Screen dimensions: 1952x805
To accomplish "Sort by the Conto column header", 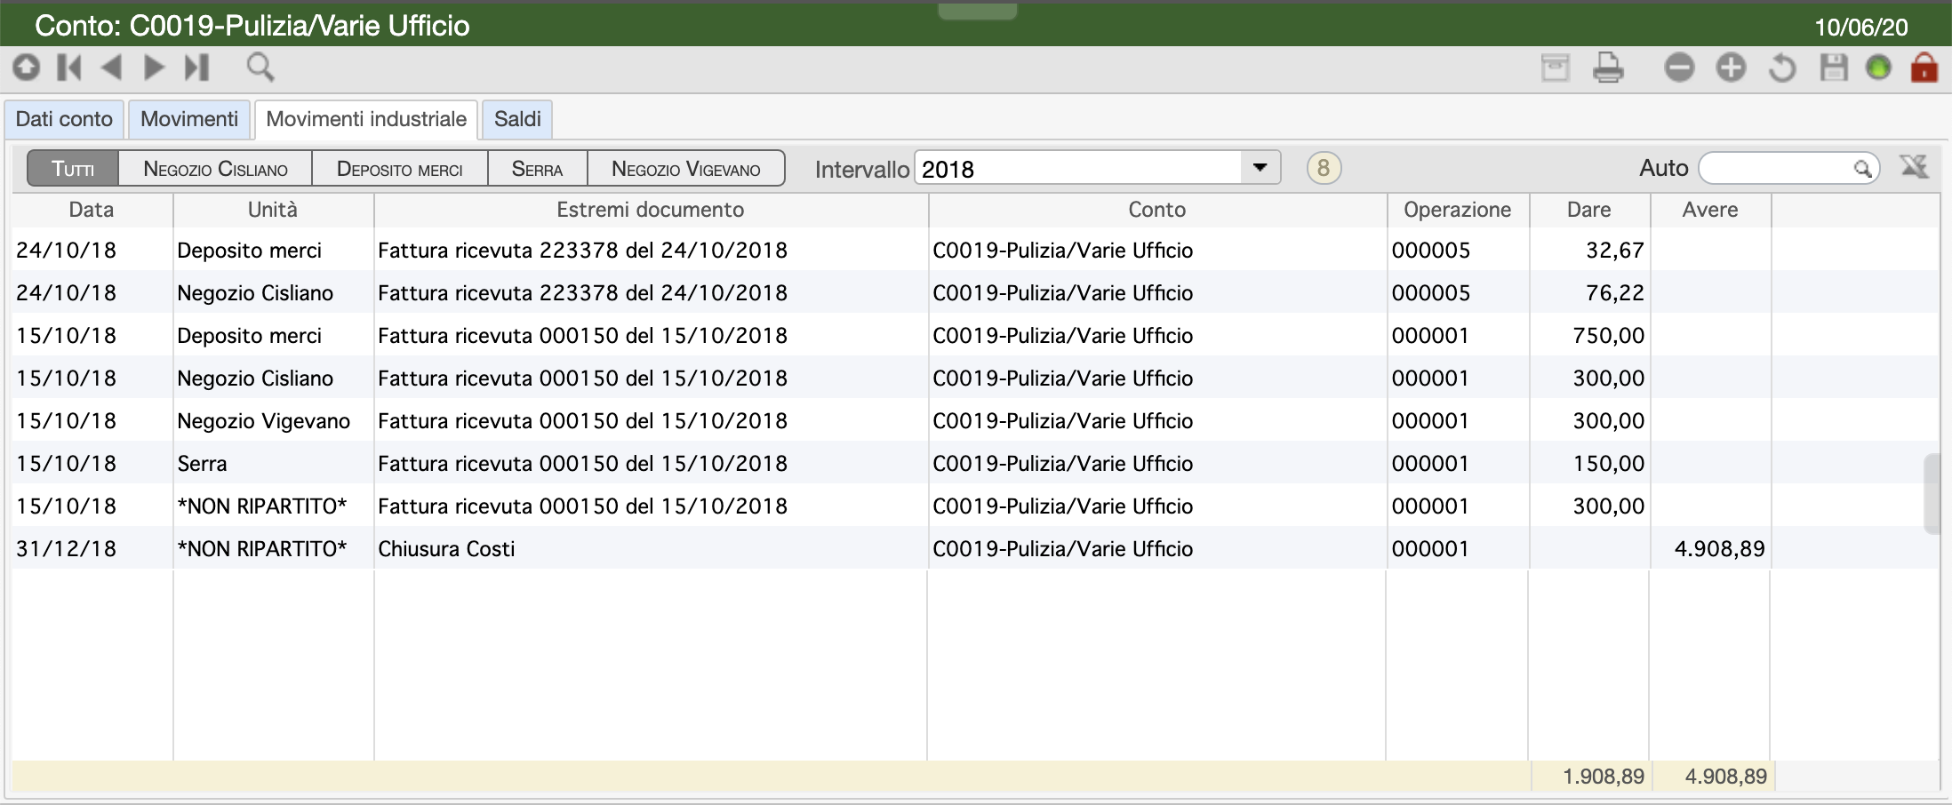I will click(x=1157, y=210).
